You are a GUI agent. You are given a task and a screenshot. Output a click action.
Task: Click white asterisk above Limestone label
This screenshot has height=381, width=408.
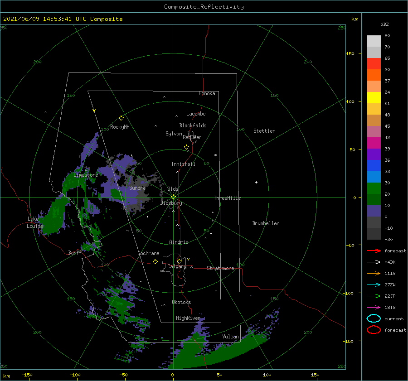86,171
